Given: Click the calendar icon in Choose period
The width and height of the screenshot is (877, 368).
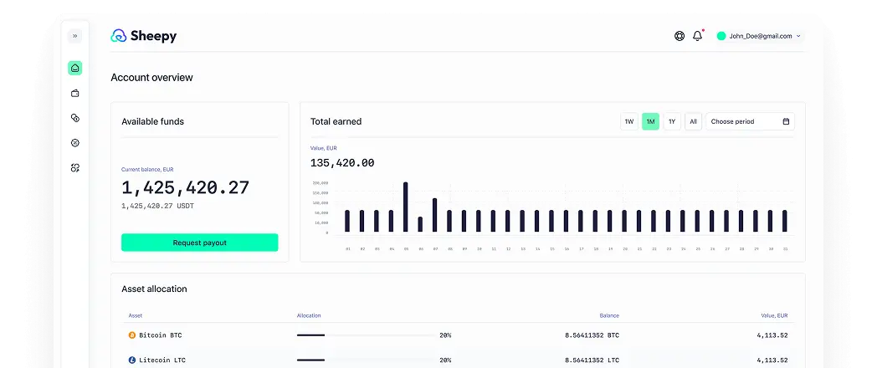Looking at the screenshot, I should pyautogui.click(x=786, y=122).
